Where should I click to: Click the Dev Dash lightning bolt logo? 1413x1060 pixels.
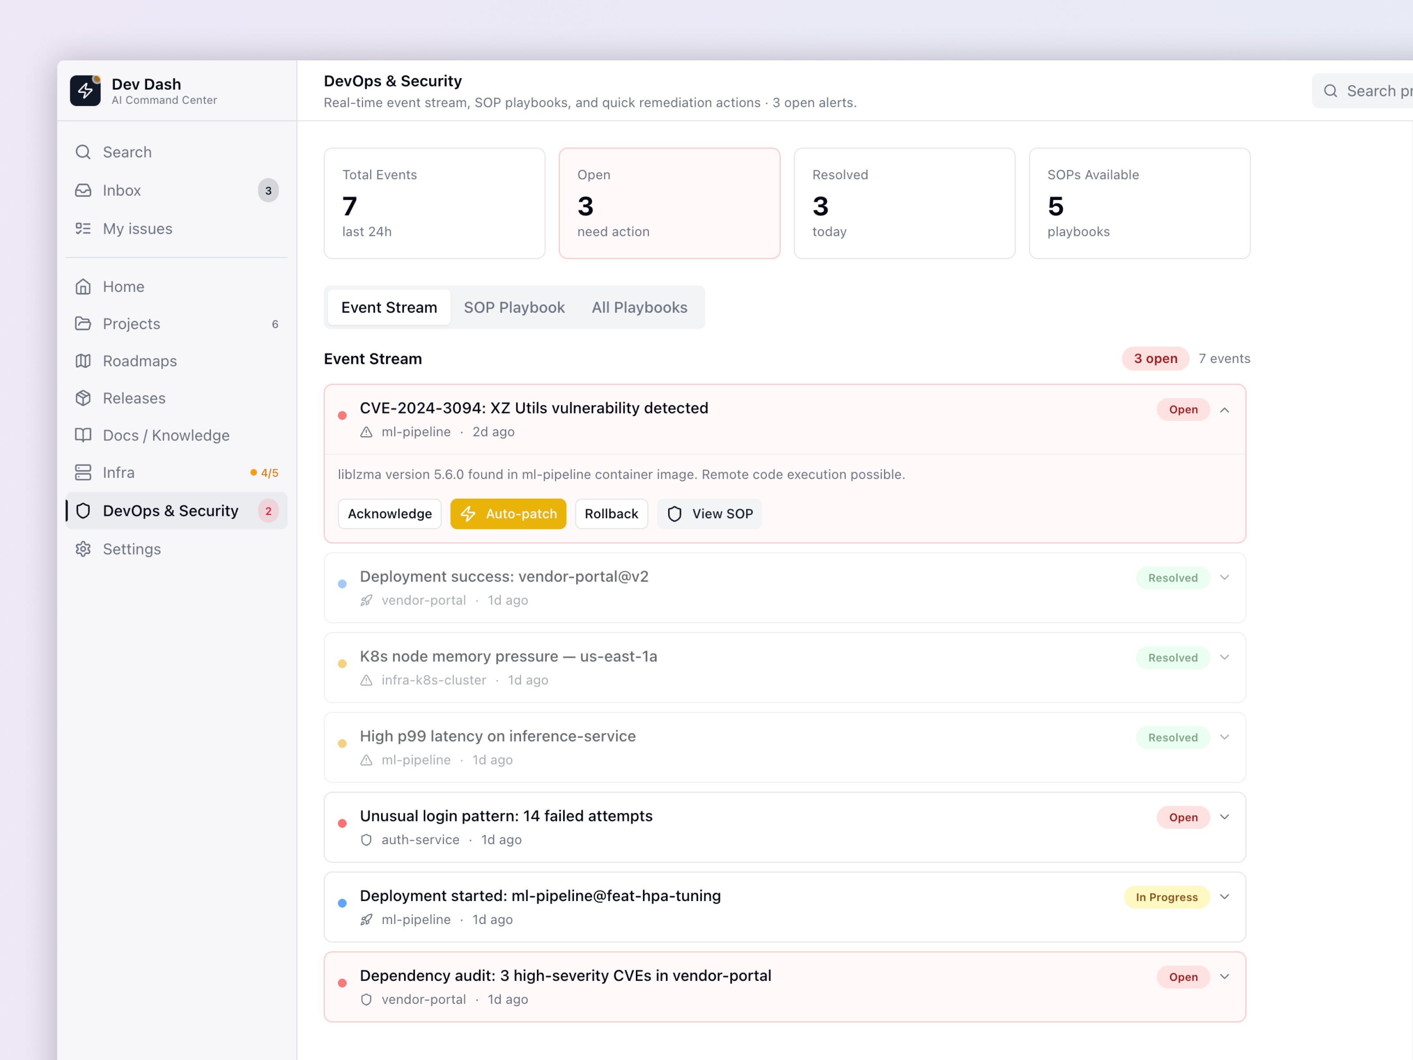click(x=86, y=91)
